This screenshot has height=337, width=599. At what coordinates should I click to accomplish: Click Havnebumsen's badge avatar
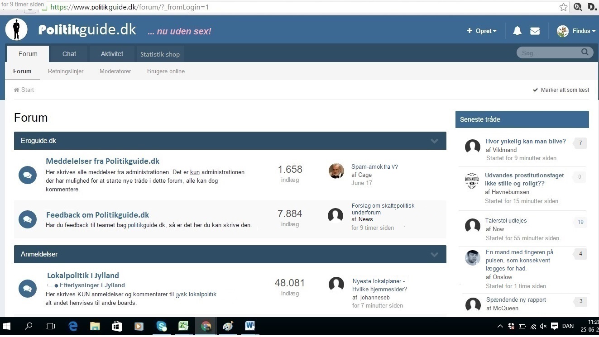click(472, 180)
